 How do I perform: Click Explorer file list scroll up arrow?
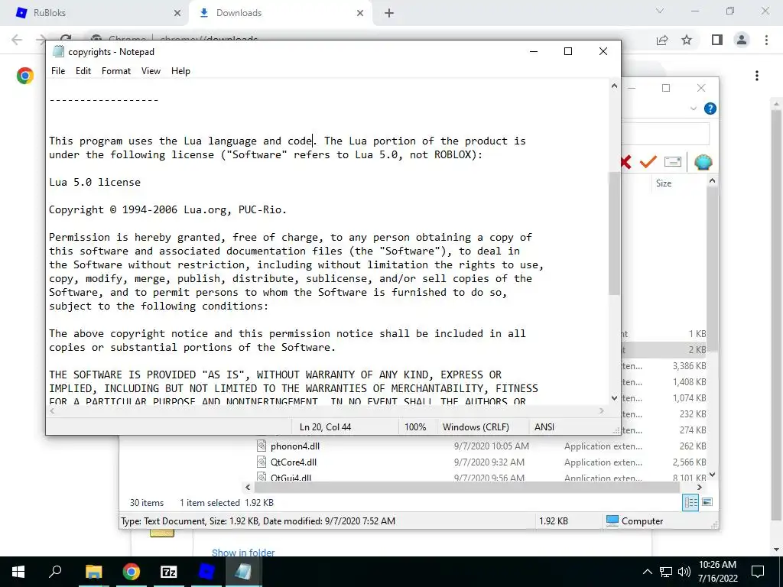(712, 180)
